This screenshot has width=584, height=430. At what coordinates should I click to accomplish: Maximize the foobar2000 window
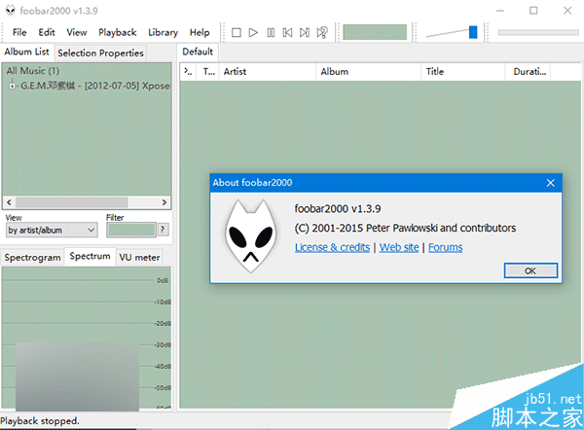pos(533,11)
